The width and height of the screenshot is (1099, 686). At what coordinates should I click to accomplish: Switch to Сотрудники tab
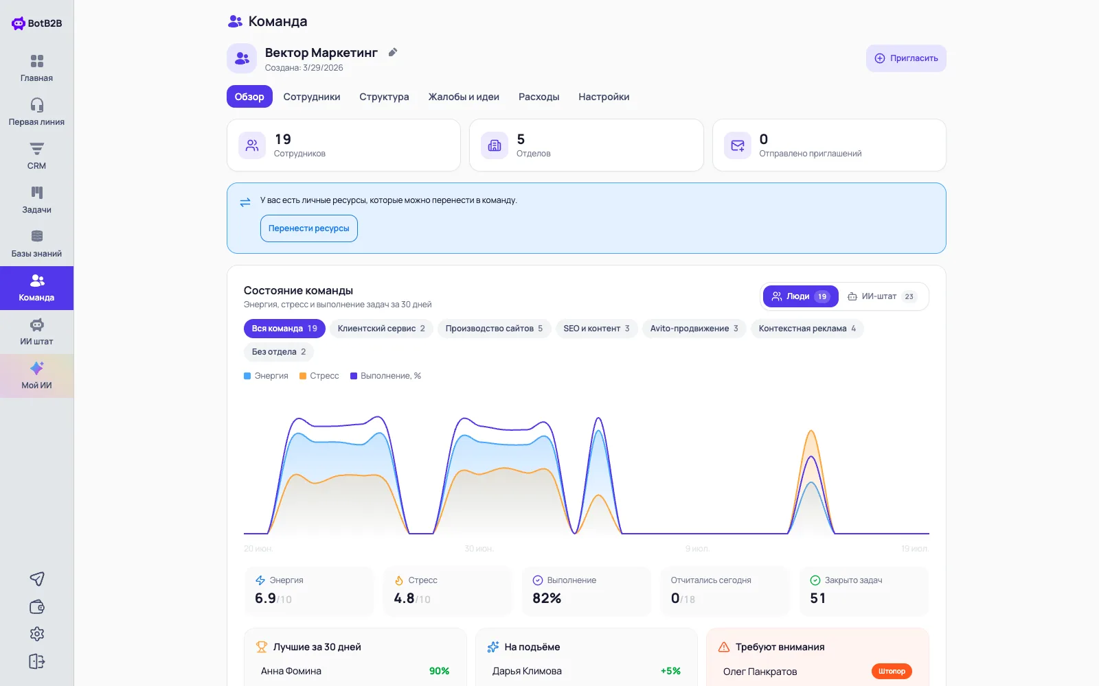[312, 97]
